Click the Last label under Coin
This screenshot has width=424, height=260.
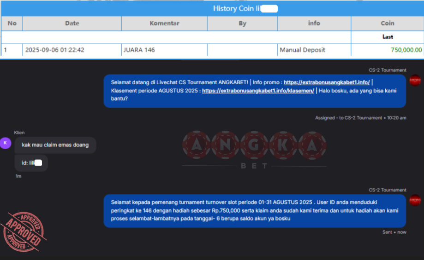pos(388,37)
